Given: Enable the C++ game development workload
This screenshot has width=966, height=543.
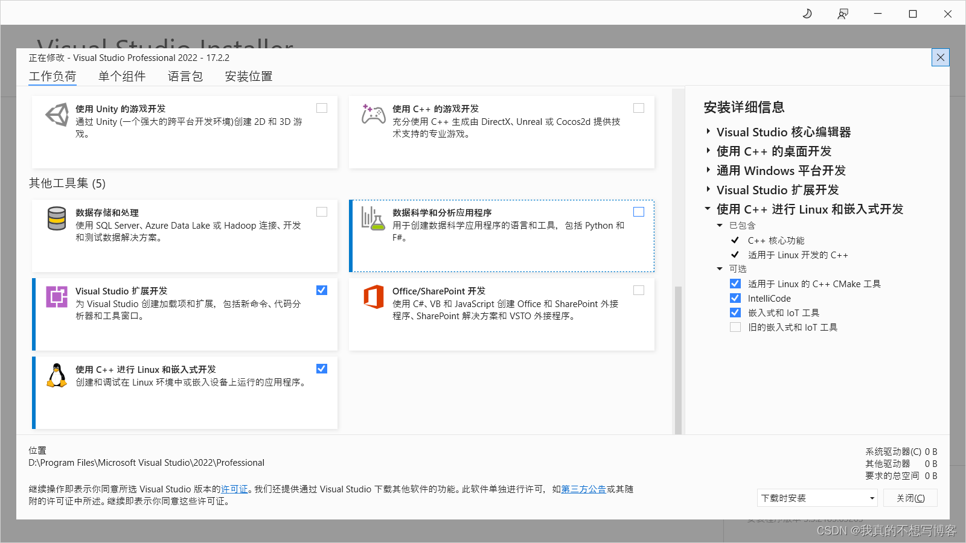Looking at the screenshot, I should coord(639,108).
